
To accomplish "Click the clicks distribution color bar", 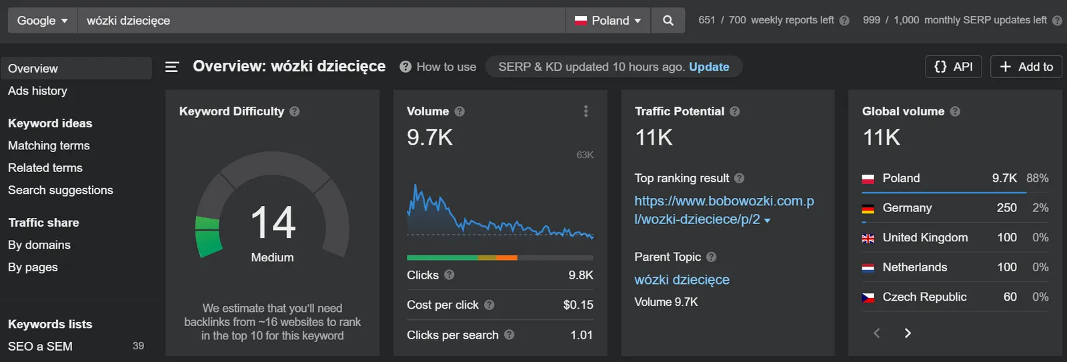I will click(x=500, y=257).
